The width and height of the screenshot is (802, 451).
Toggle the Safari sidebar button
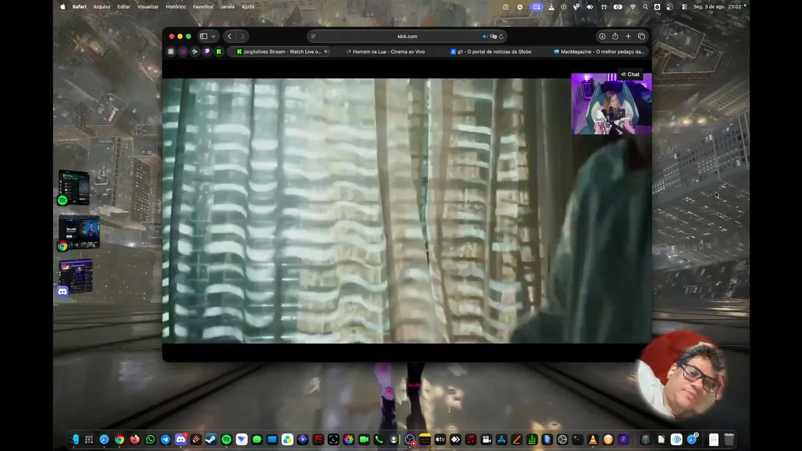click(204, 36)
